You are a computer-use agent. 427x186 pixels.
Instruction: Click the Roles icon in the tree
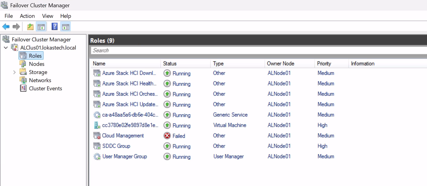click(x=23, y=56)
